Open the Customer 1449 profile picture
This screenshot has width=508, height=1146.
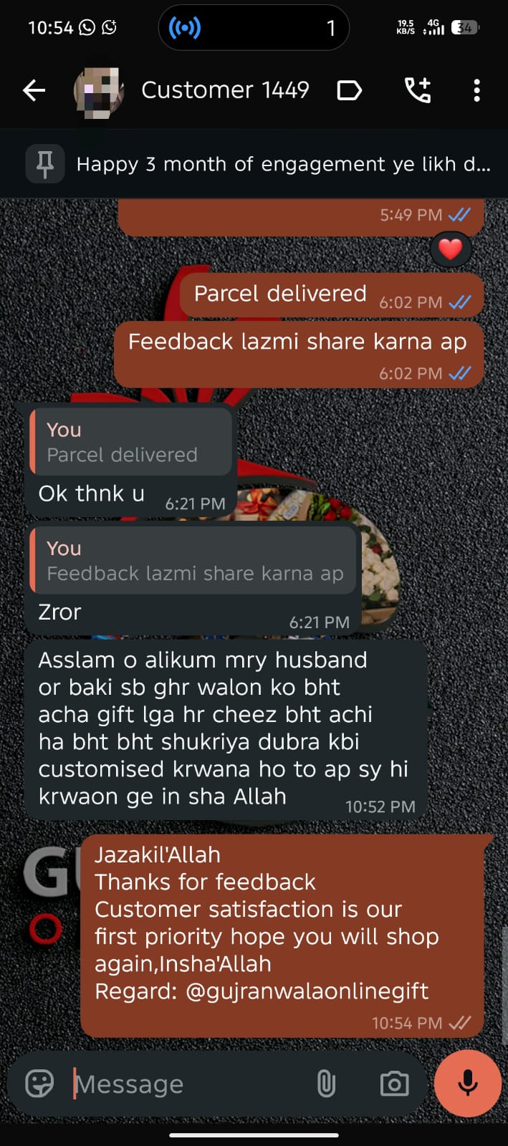tap(100, 92)
